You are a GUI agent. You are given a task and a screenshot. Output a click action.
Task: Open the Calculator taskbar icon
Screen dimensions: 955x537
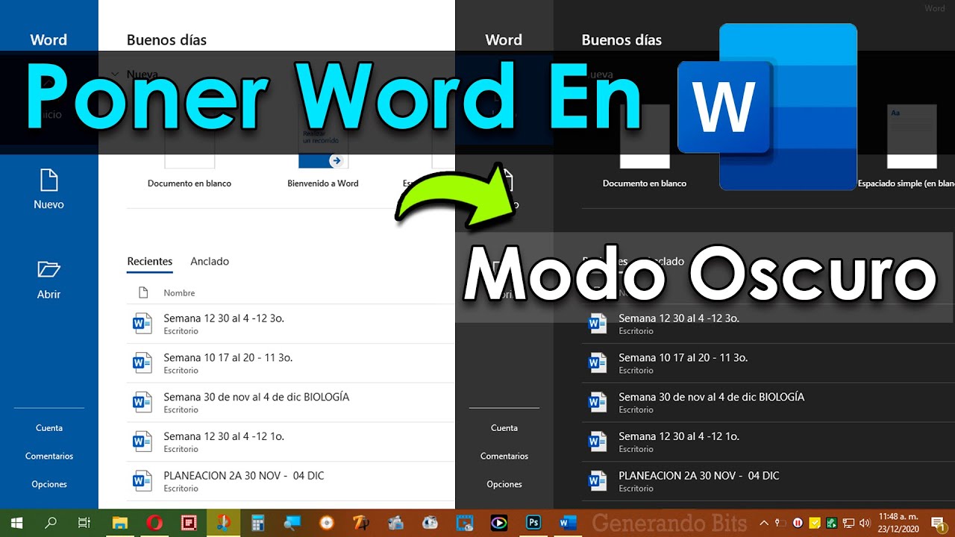pyautogui.click(x=258, y=523)
